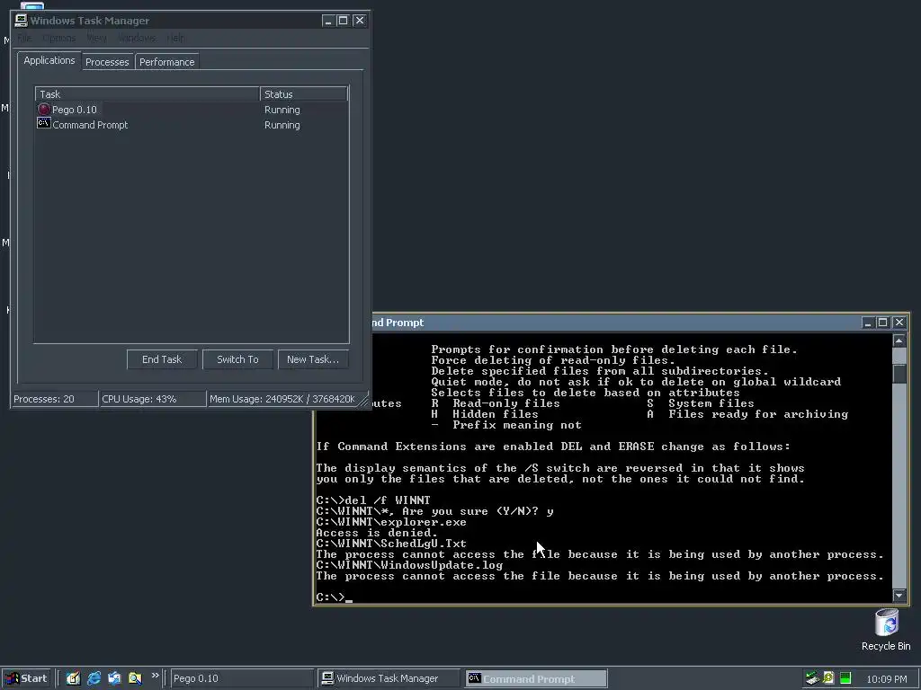Click the Processes: 20 status panel
Viewport: 921px width, 690px height.
click(x=55, y=399)
